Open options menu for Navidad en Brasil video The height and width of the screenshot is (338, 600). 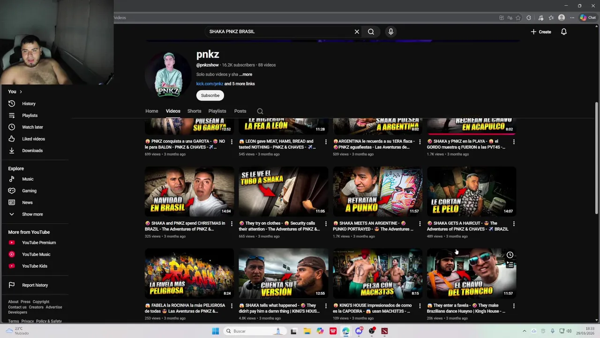[x=231, y=223]
